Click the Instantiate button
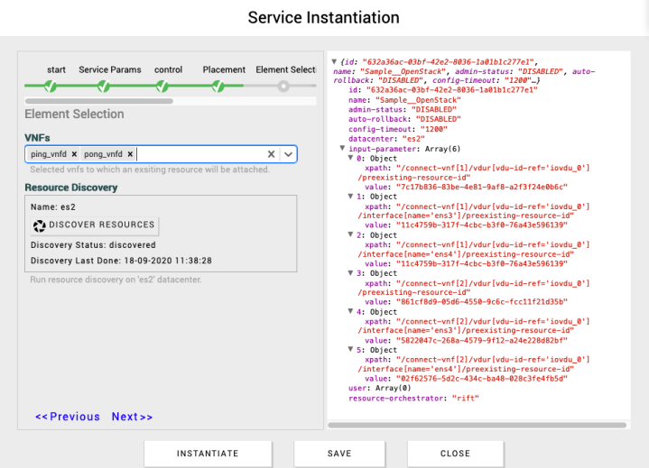This screenshot has height=468, width=649. (x=208, y=454)
